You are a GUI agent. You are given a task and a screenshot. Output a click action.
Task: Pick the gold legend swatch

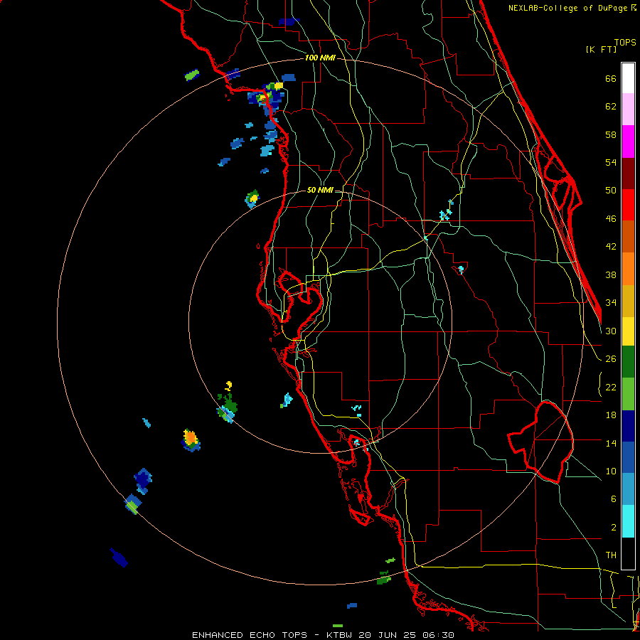[x=628, y=301]
